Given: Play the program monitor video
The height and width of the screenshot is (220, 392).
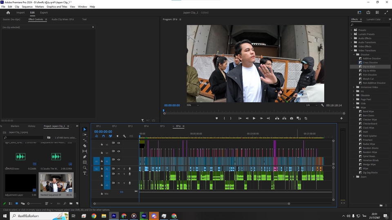Looking at the screenshot, I should [x=254, y=118].
